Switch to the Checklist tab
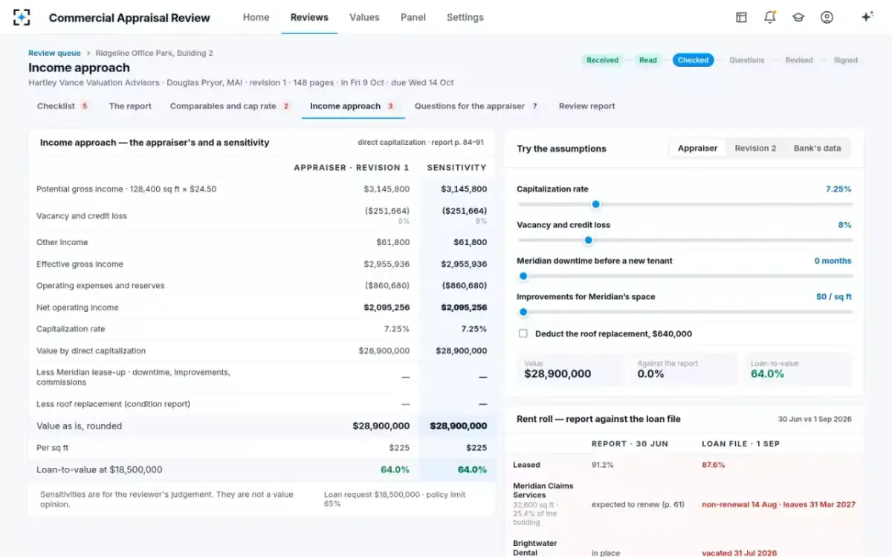 [63, 106]
